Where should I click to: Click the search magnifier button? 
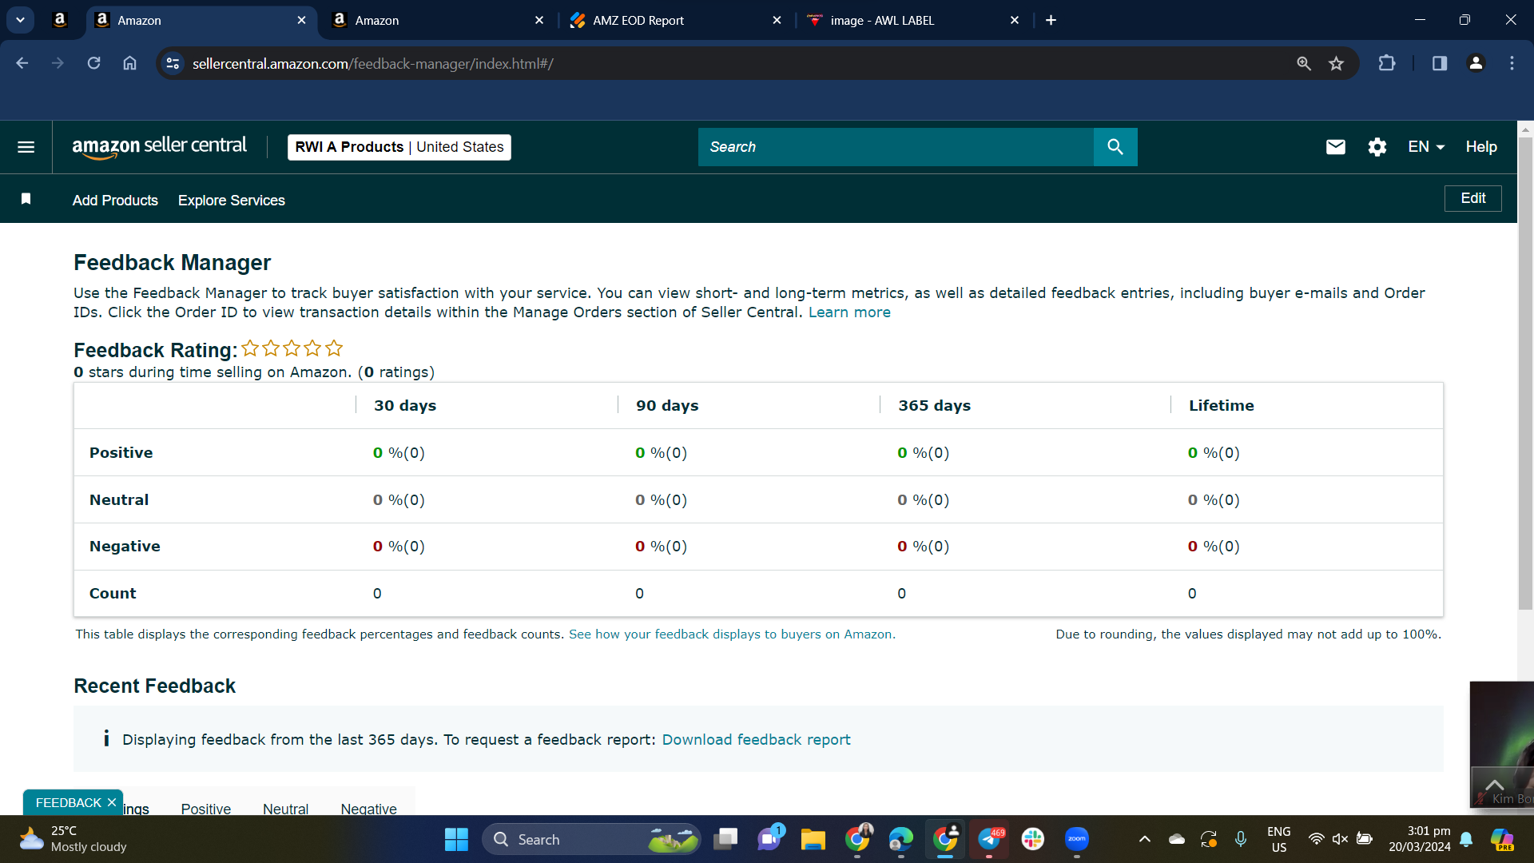pos(1115,147)
